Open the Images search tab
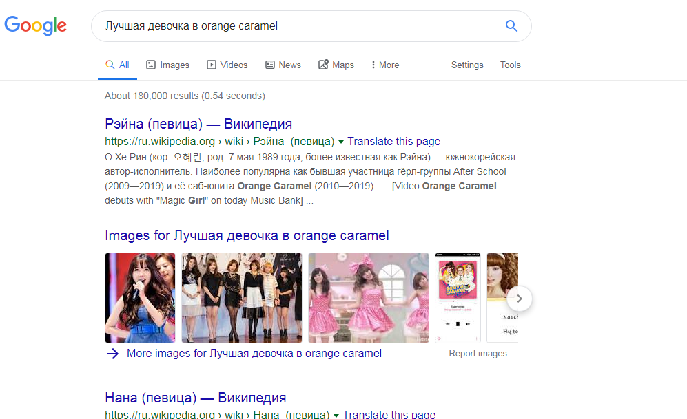 167,65
